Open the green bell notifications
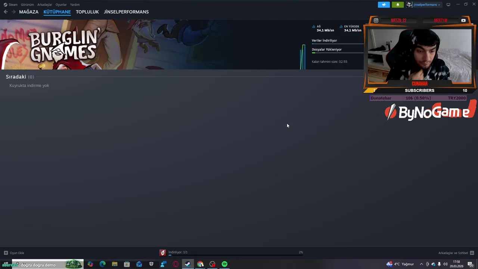 click(398, 4)
